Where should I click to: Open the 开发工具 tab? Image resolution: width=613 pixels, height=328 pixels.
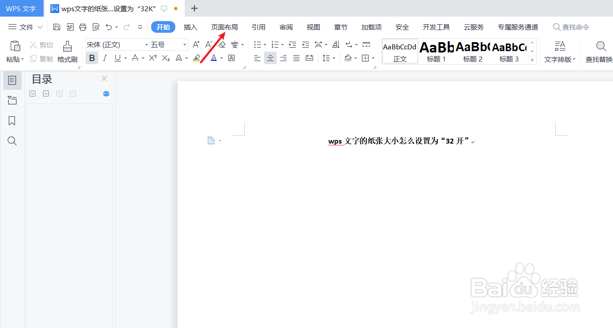pyautogui.click(x=436, y=27)
